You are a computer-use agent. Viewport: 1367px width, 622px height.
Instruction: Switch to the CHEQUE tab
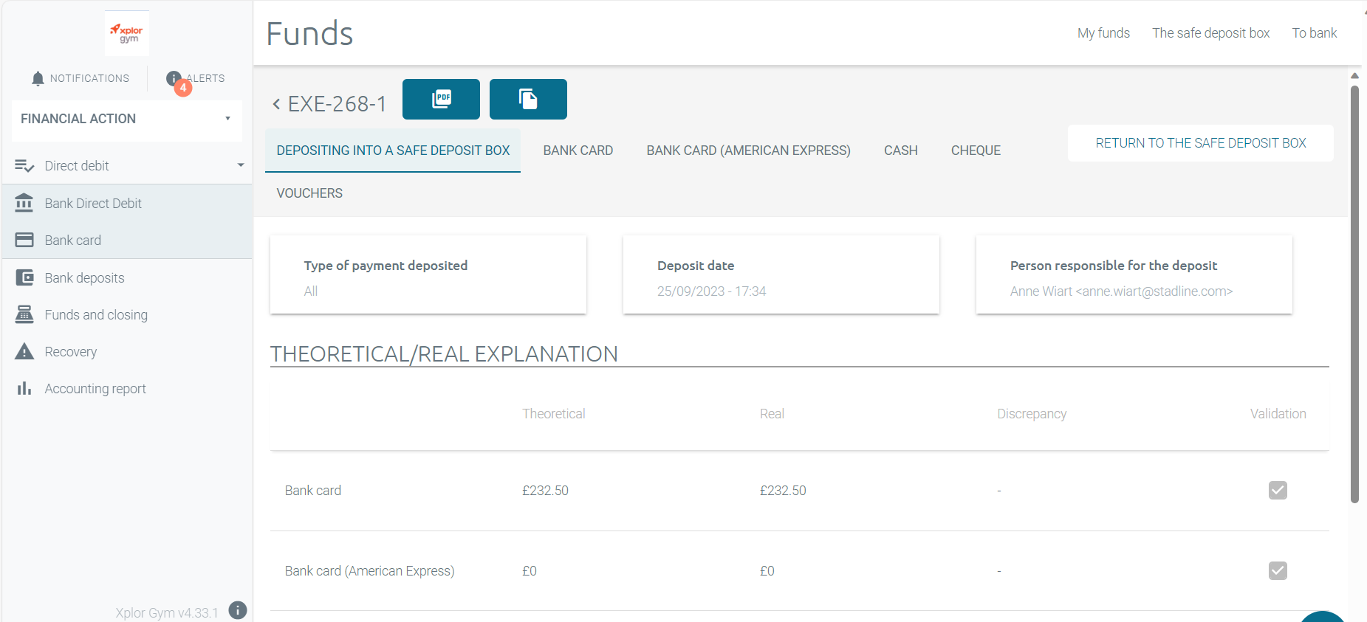976,151
